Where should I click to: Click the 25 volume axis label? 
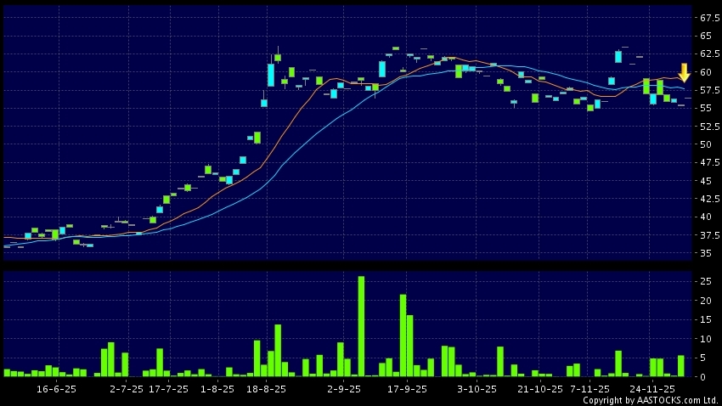click(705, 281)
